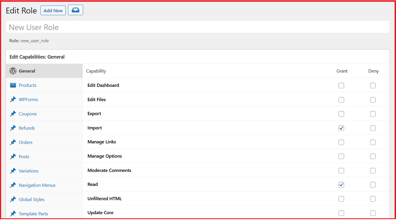This screenshot has height=220, width=396.
Task: Click the Add New button
Action: (53, 10)
